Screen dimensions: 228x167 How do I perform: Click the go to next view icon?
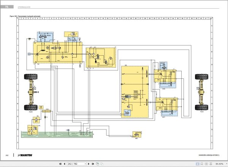pos(102,164)
